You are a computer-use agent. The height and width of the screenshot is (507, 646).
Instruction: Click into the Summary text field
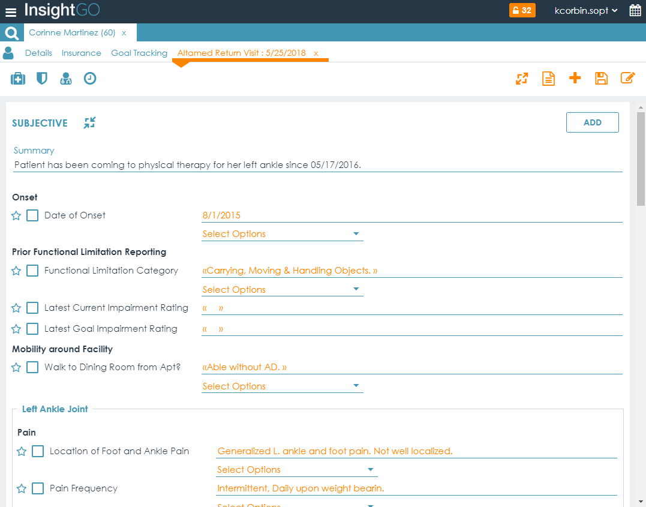(317, 165)
